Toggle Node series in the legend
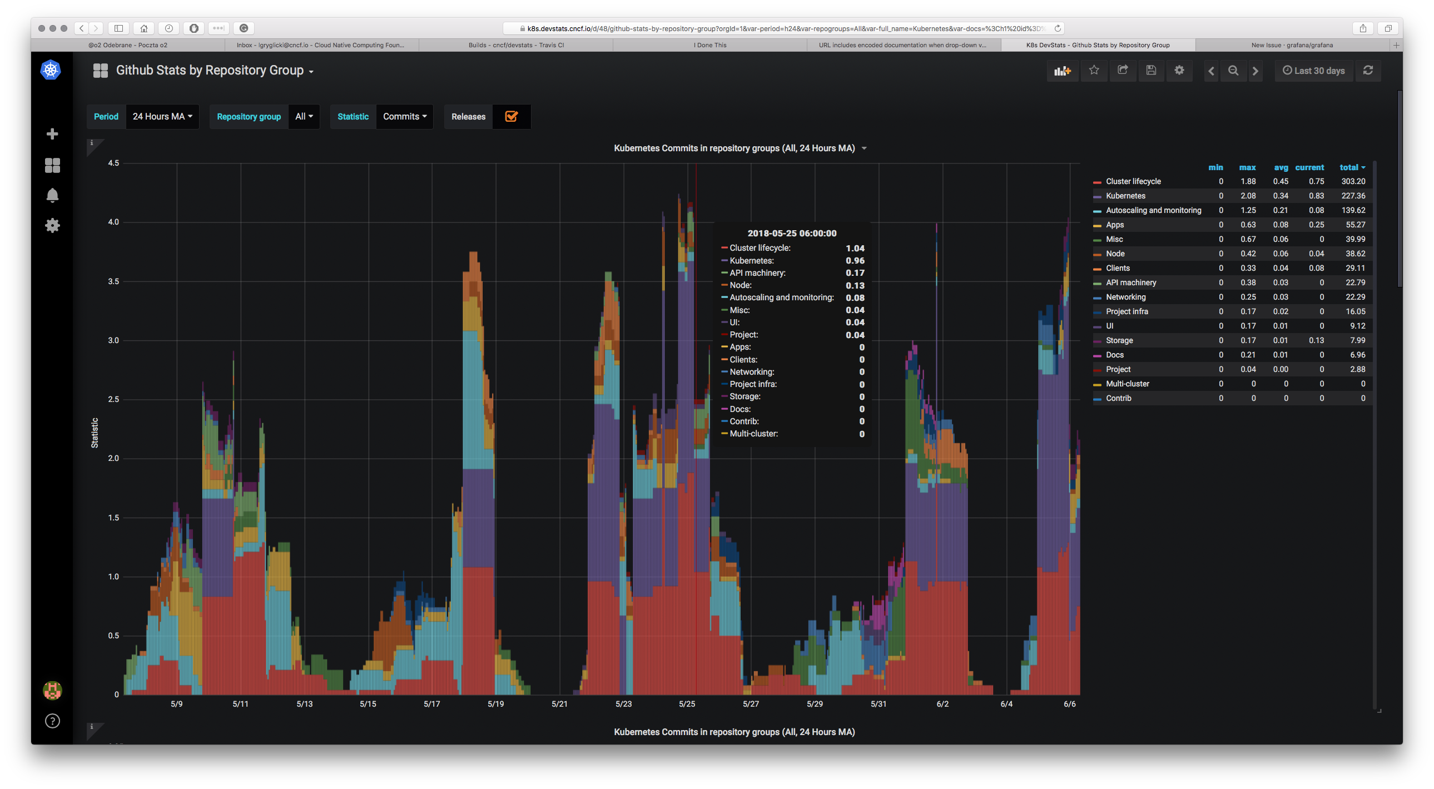 tap(1115, 254)
